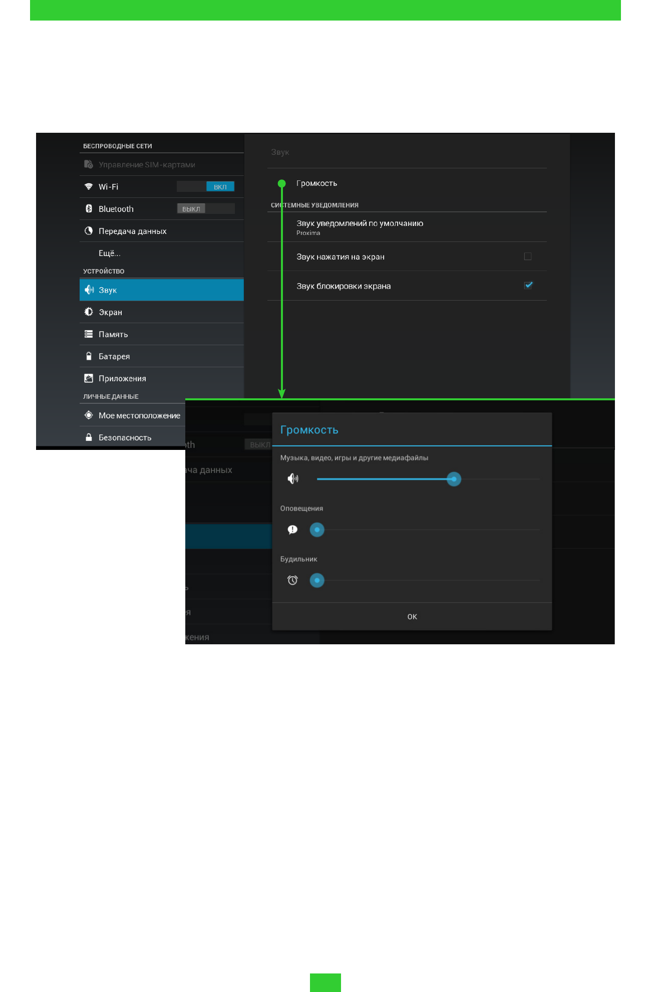Turn on the Bluetooth ВЫКЛ switch

(x=206, y=208)
